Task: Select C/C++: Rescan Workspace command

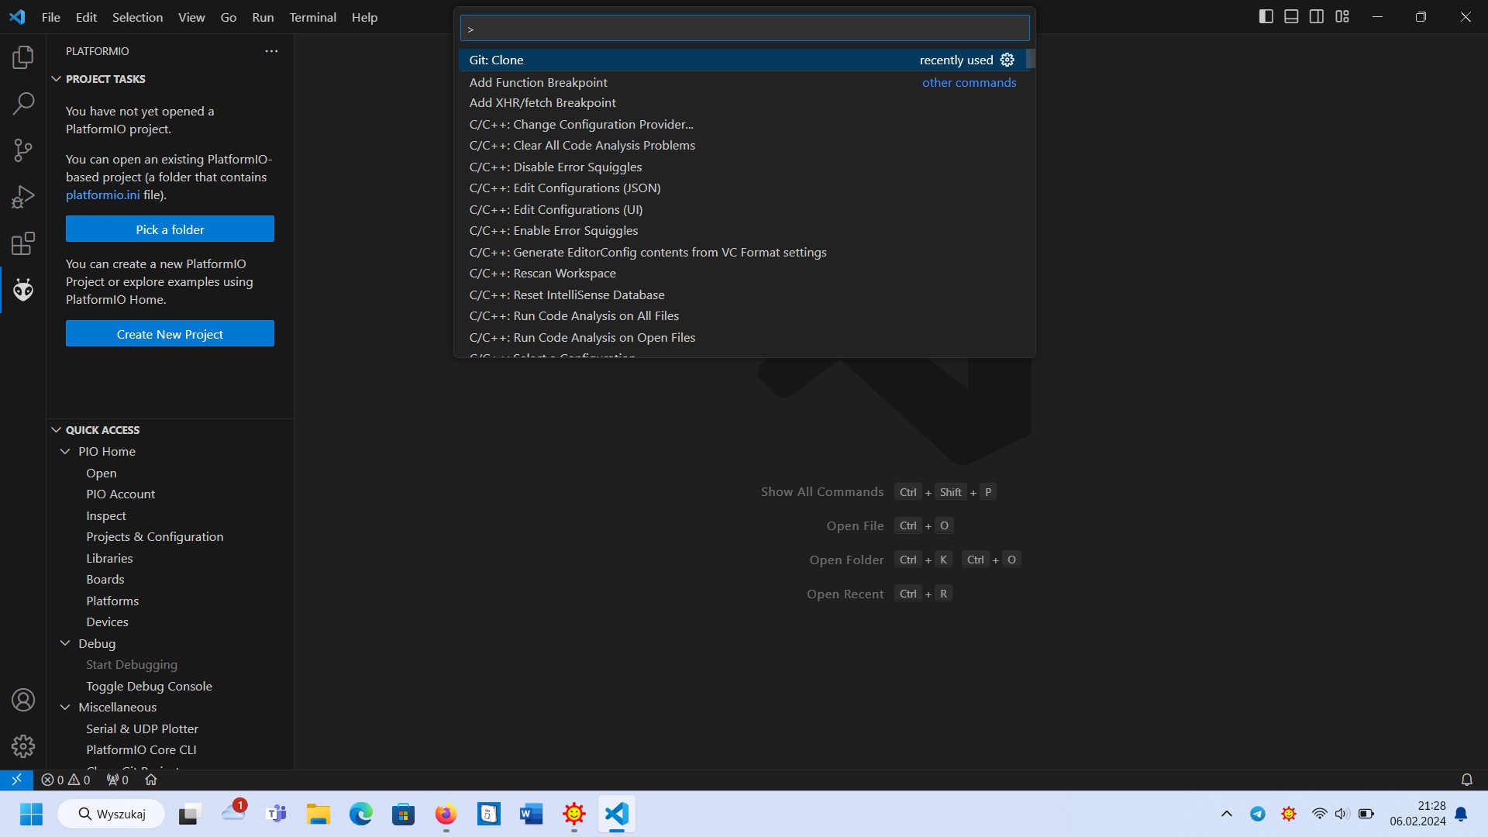Action: (x=742, y=274)
